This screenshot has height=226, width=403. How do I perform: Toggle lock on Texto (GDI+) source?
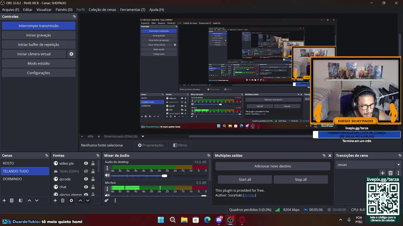(93, 171)
